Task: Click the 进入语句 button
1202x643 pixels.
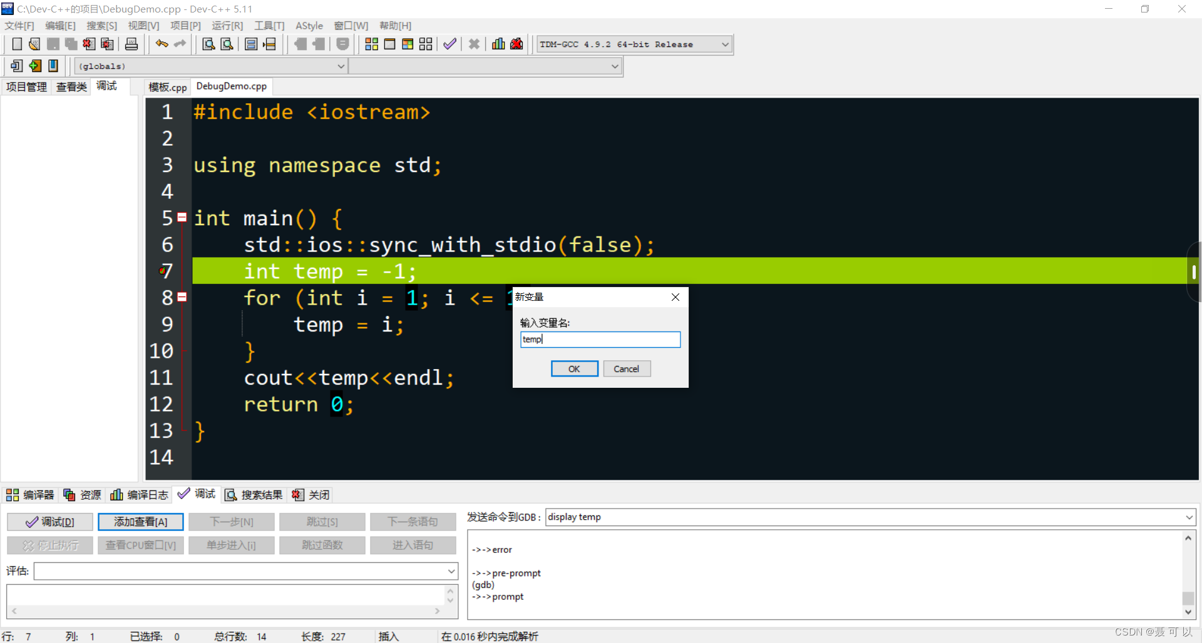Action: [413, 545]
